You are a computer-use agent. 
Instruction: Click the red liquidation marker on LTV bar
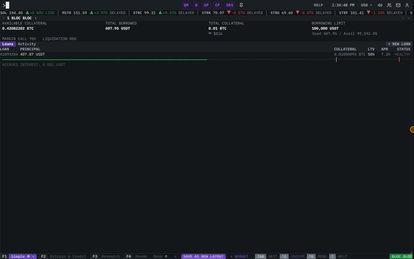(399, 60)
